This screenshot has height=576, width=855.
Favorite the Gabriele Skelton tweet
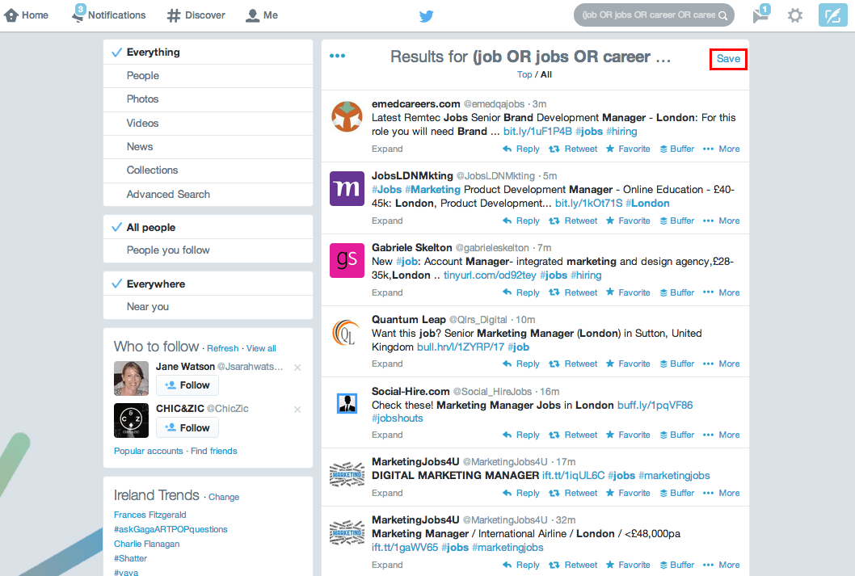[628, 292]
